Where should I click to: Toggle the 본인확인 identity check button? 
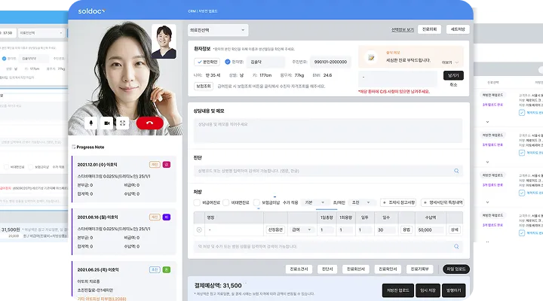pos(207,62)
